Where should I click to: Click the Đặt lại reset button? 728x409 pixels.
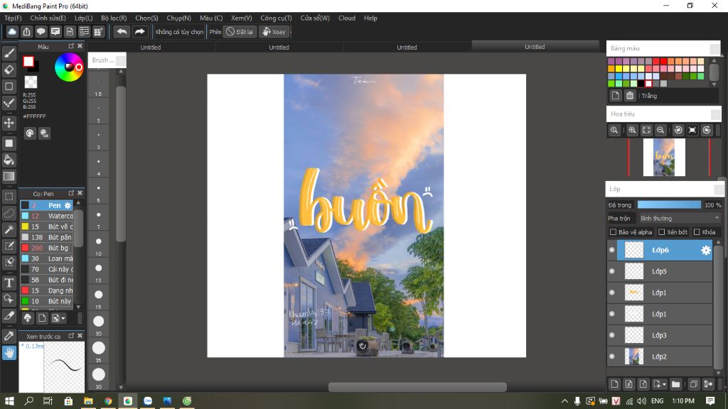[x=240, y=32]
